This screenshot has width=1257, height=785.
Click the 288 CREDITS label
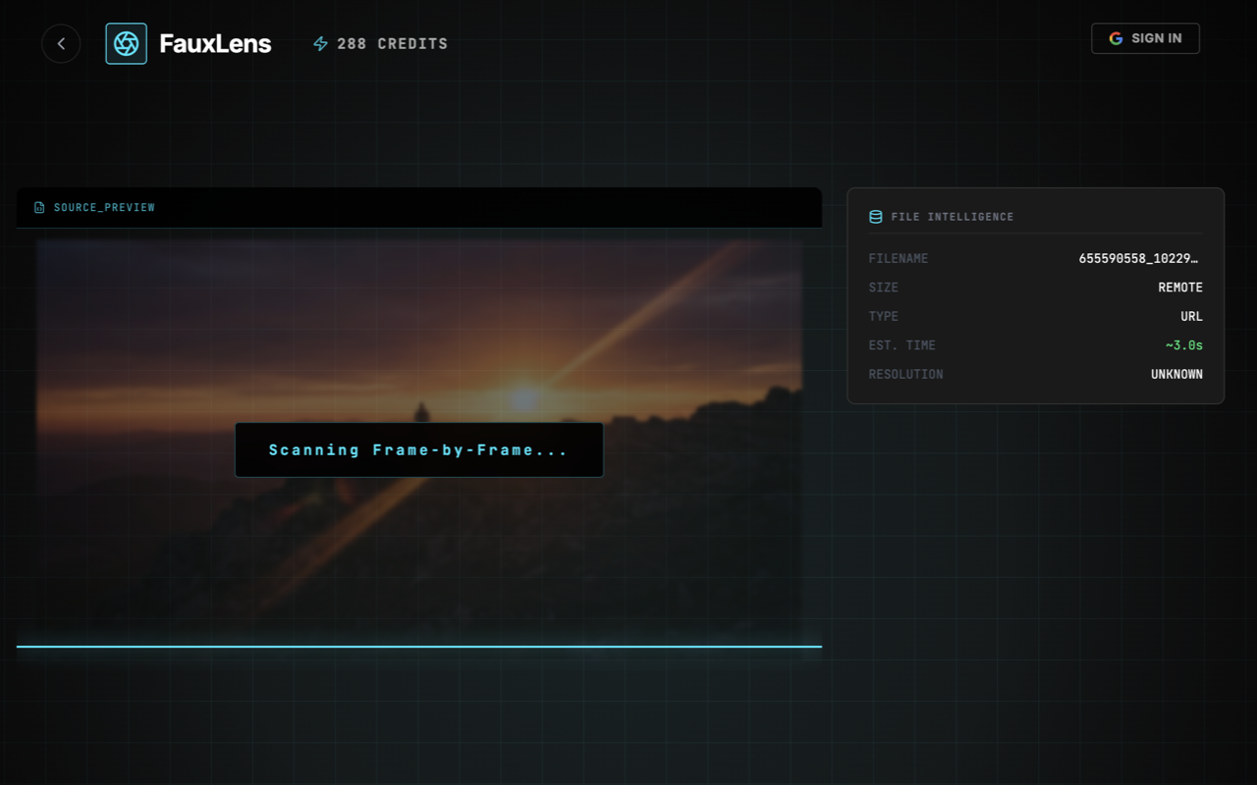click(x=392, y=44)
